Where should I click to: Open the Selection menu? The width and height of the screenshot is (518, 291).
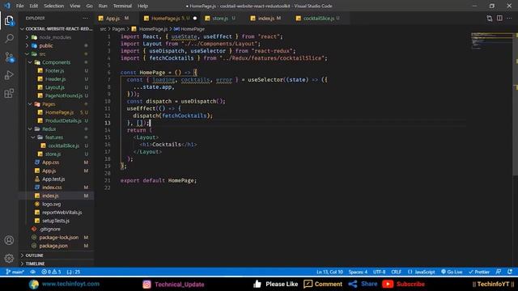point(54,6)
